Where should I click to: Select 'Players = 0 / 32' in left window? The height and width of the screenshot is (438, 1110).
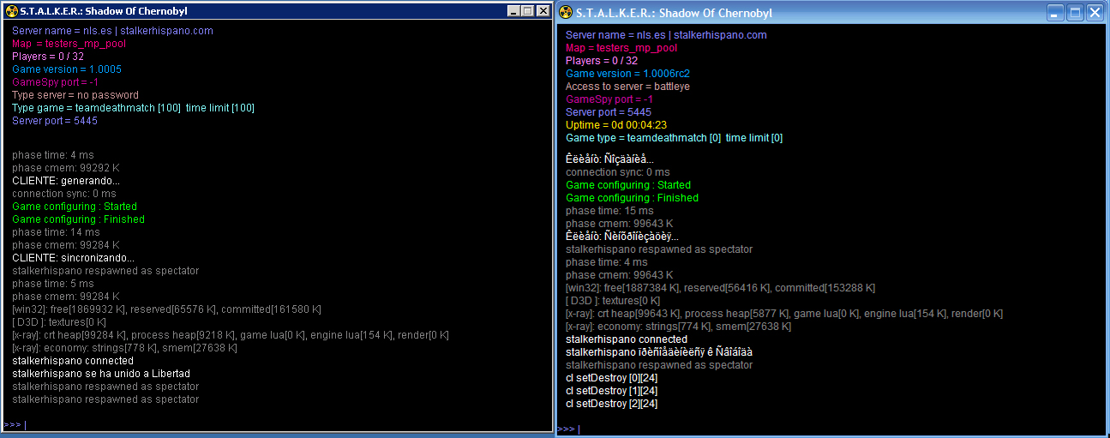coord(48,57)
